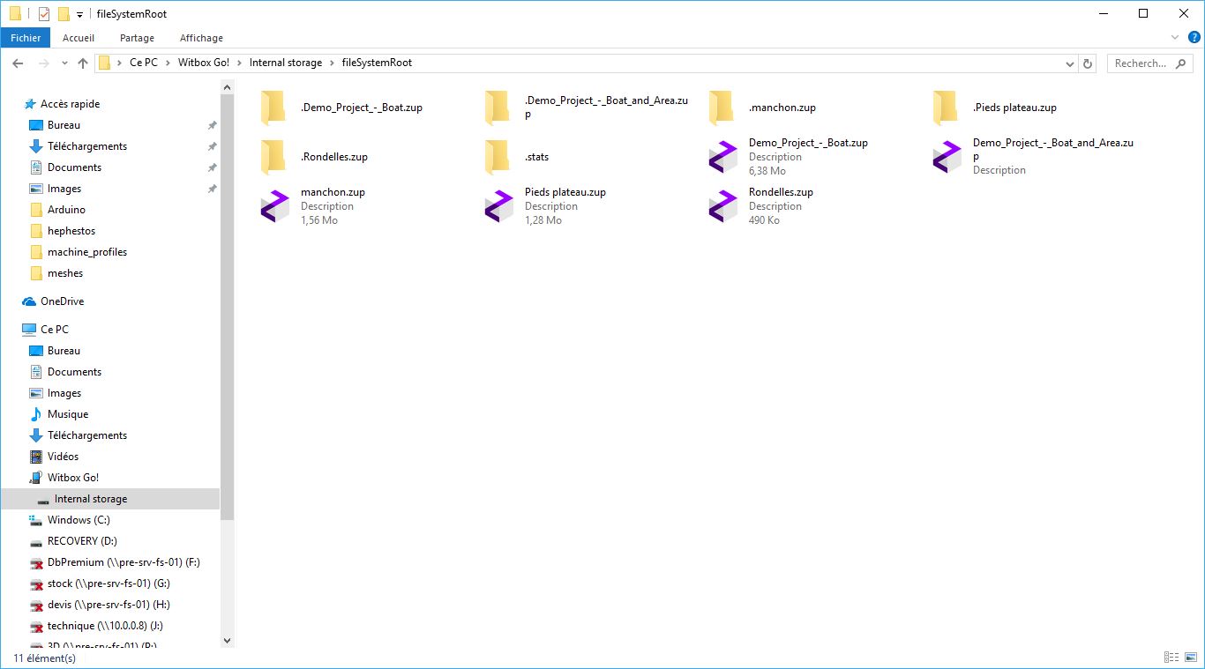This screenshot has width=1205, height=669.
Task: Go up one folder level arrow
Action: 83,63
